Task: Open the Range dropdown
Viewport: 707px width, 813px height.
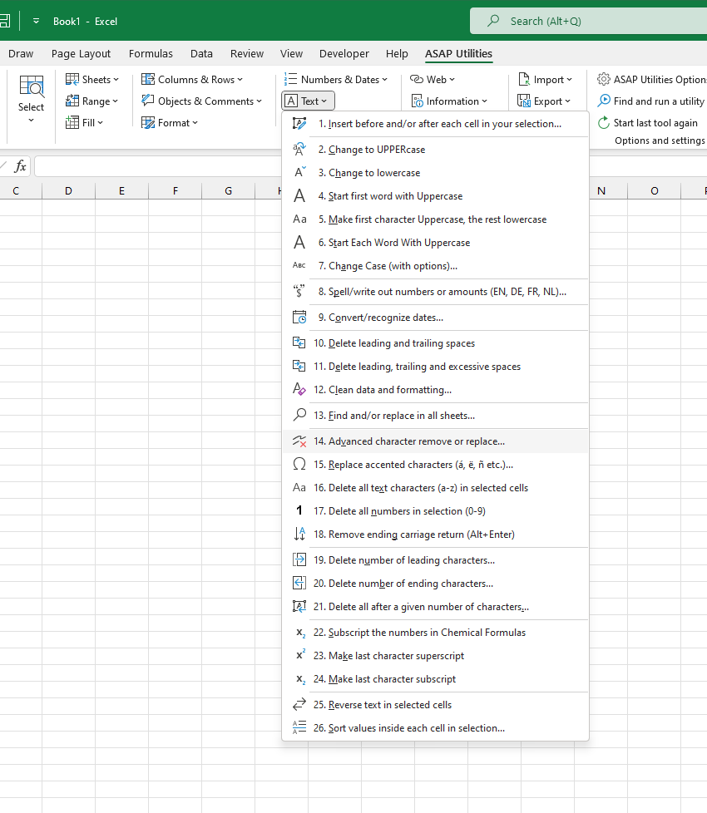Action: 91,101
